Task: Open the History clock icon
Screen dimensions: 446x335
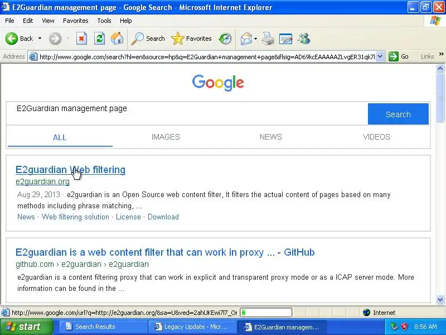Action: (x=225, y=39)
